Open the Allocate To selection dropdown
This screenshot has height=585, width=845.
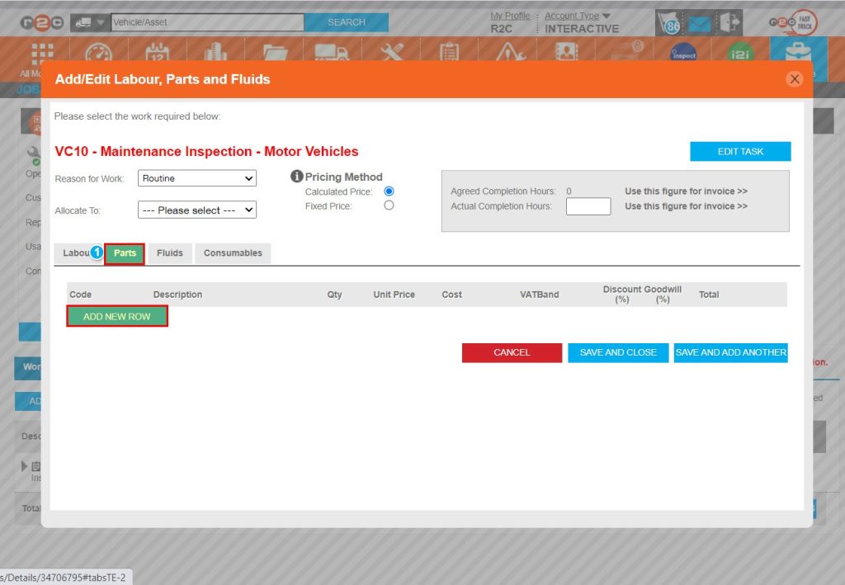tap(196, 210)
